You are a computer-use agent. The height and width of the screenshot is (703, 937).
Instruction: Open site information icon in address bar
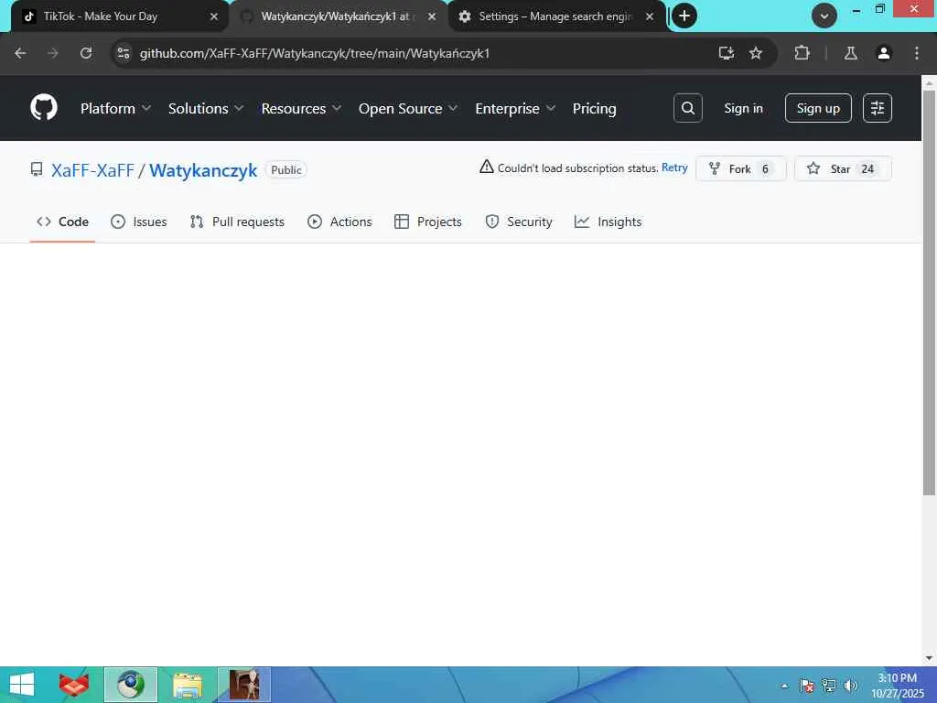click(x=124, y=53)
